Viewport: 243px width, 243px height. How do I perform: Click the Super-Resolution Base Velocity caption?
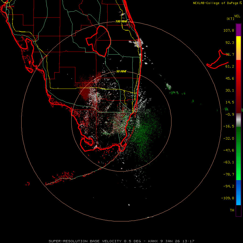(x=121, y=241)
